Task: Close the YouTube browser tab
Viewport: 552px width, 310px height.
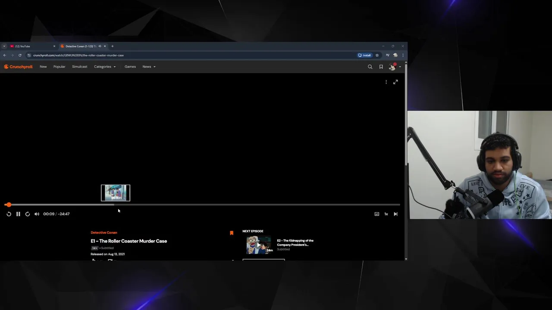Action: [x=54, y=46]
